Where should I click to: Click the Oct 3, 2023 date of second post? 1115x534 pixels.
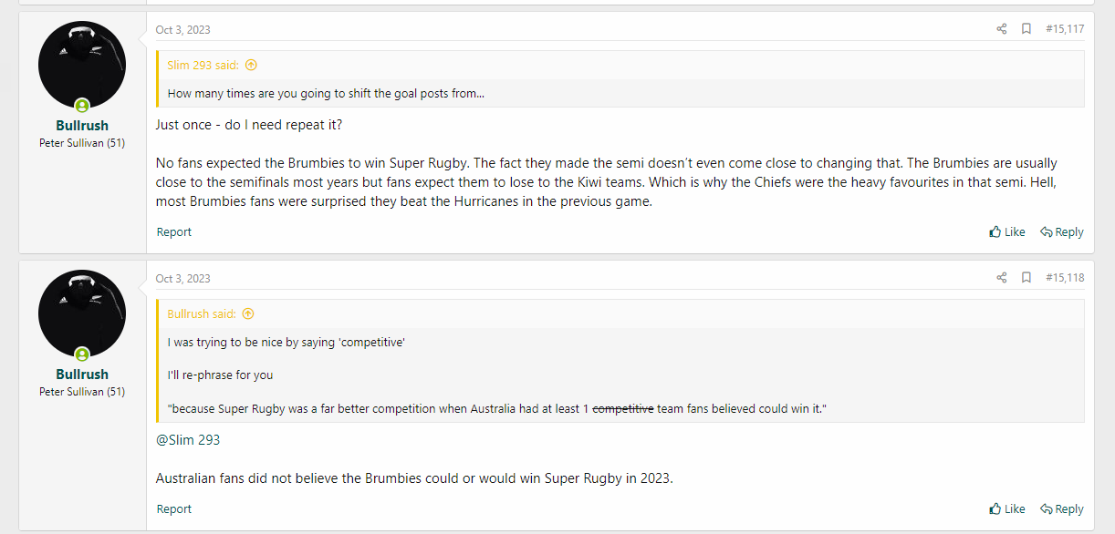tap(182, 278)
